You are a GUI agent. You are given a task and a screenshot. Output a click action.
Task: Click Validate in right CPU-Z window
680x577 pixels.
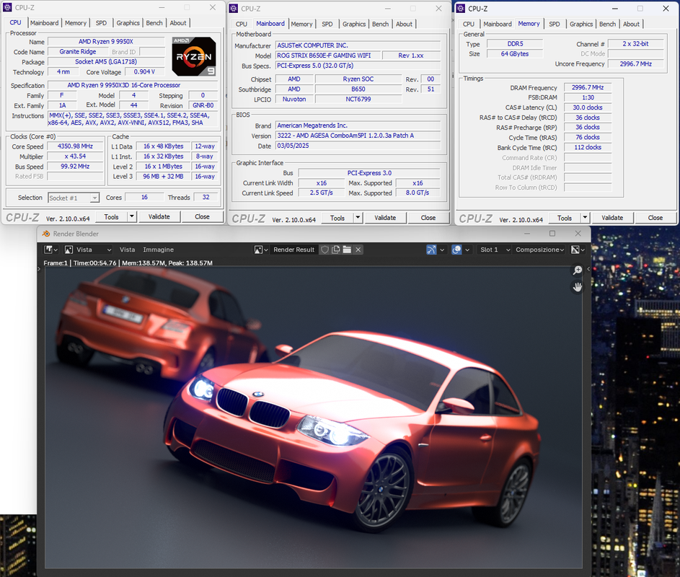[x=612, y=218]
